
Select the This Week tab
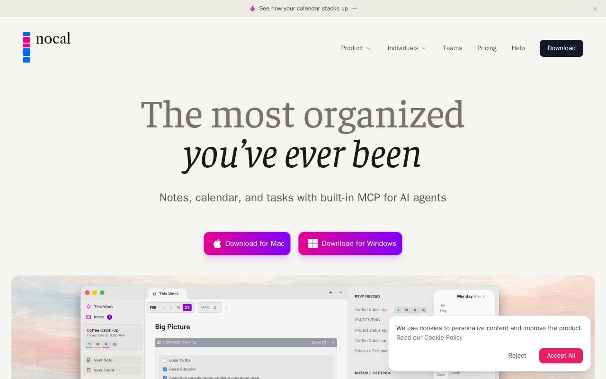[x=168, y=294]
